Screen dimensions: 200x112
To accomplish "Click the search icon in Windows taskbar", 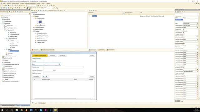I will pyautogui.click(x=7, y=110).
